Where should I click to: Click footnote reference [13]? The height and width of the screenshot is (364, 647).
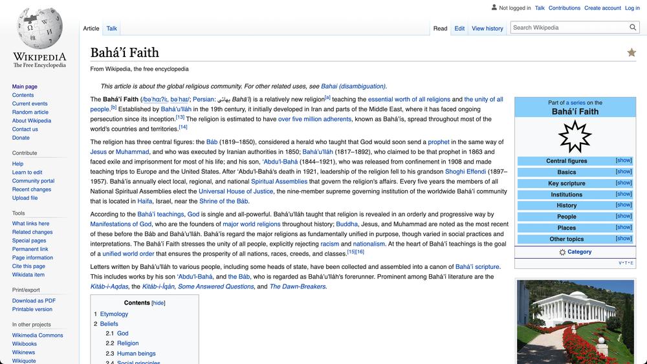(180, 117)
